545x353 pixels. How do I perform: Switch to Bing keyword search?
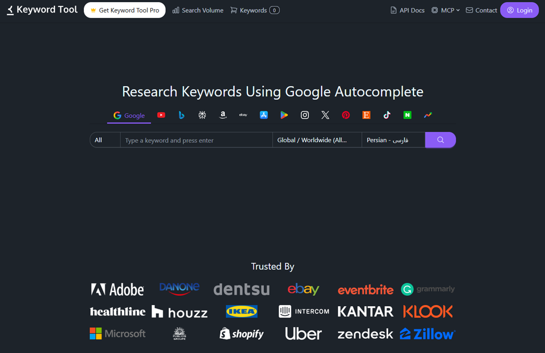tap(181, 115)
